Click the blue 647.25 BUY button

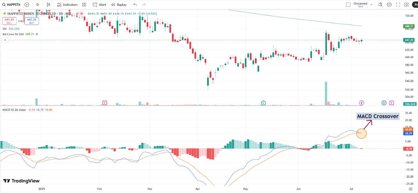point(32,21)
